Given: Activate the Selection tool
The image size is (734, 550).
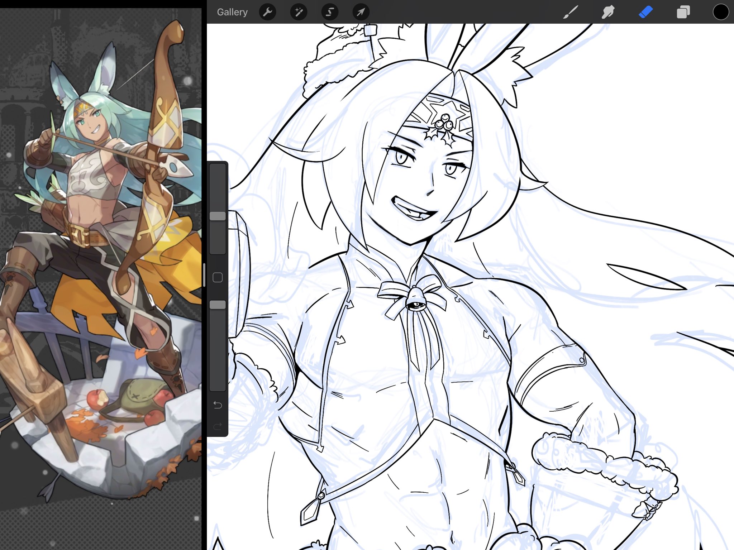Looking at the screenshot, I should tap(330, 12).
